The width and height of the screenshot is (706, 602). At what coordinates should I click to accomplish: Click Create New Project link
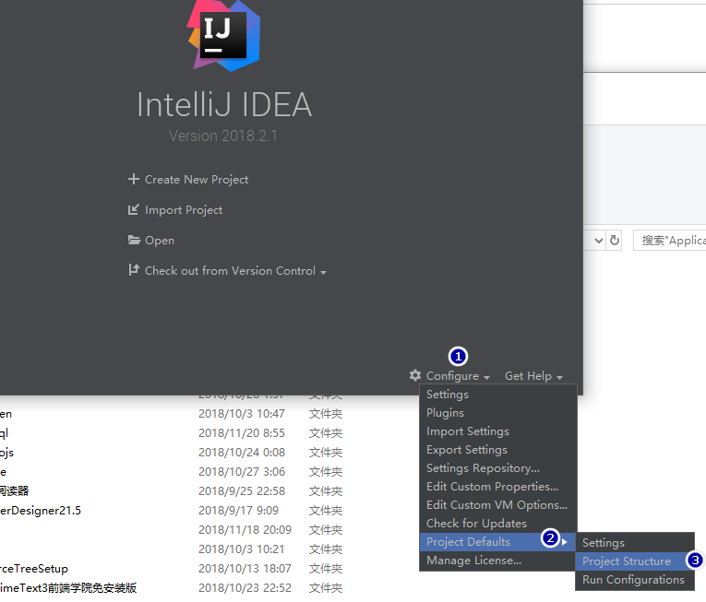pyautogui.click(x=197, y=180)
